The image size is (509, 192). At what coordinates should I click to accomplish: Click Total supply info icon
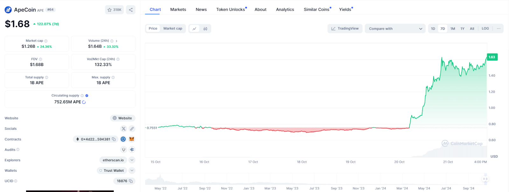click(46, 77)
